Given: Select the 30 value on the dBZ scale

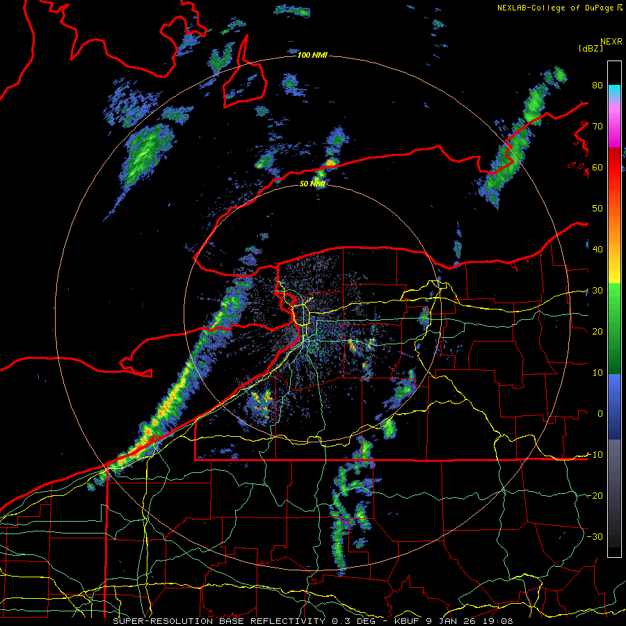Looking at the screenshot, I should [x=597, y=290].
